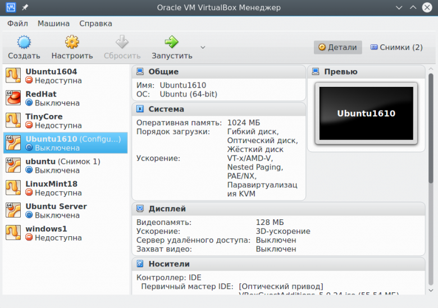Click the greyed Сбросить arrow icon
This screenshot has height=308, width=438.
(122, 42)
